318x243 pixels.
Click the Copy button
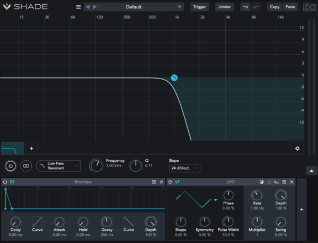(x=275, y=7)
